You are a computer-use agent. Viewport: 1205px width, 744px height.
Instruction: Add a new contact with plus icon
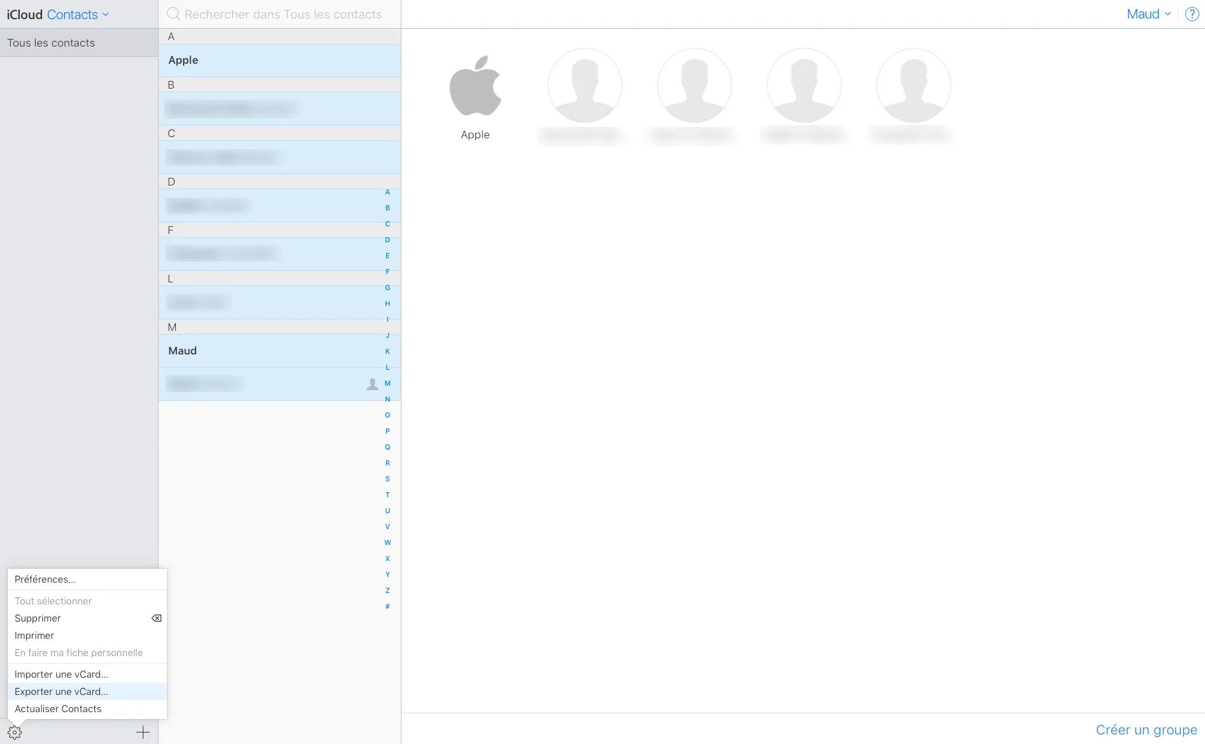(x=143, y=733)
